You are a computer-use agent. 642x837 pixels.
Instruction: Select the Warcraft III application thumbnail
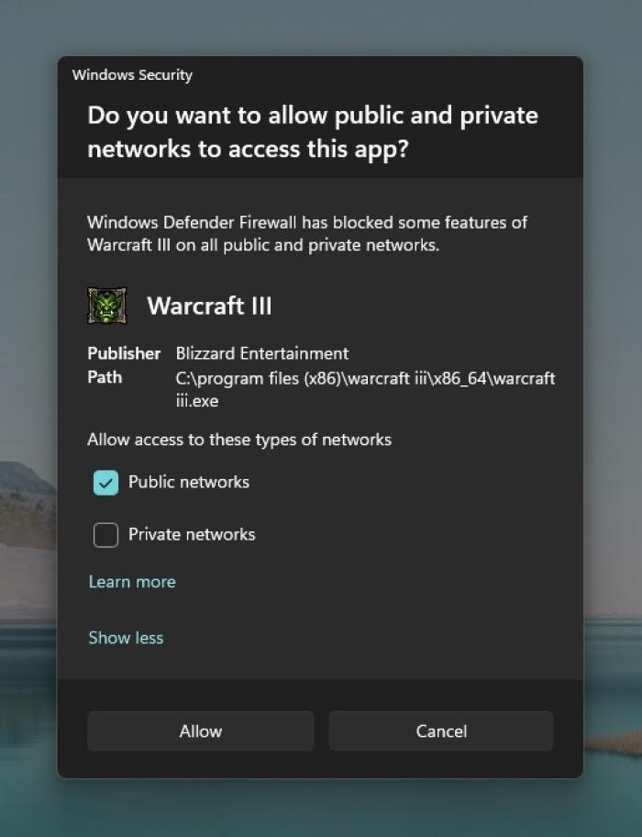(105, 305)
